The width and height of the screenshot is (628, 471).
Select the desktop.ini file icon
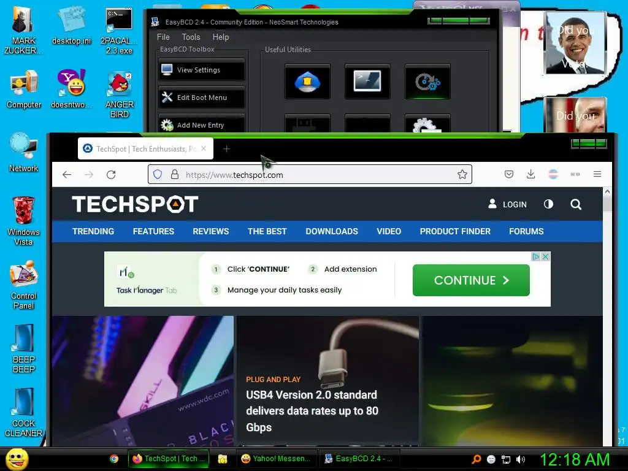[x=71, y=26]
